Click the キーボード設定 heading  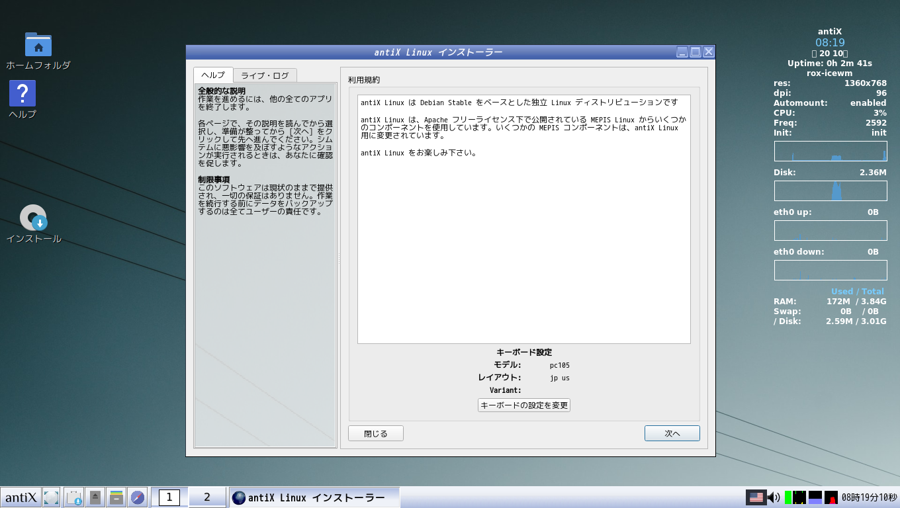pos(524,353)
